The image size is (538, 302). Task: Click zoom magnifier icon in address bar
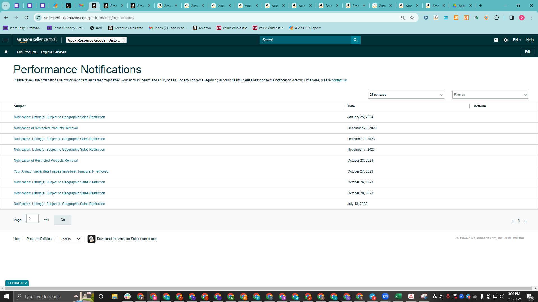click(x=403, y=18)
